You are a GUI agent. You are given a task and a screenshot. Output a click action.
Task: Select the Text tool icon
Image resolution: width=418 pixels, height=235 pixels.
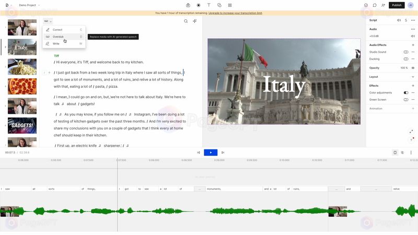coord(208,5)
